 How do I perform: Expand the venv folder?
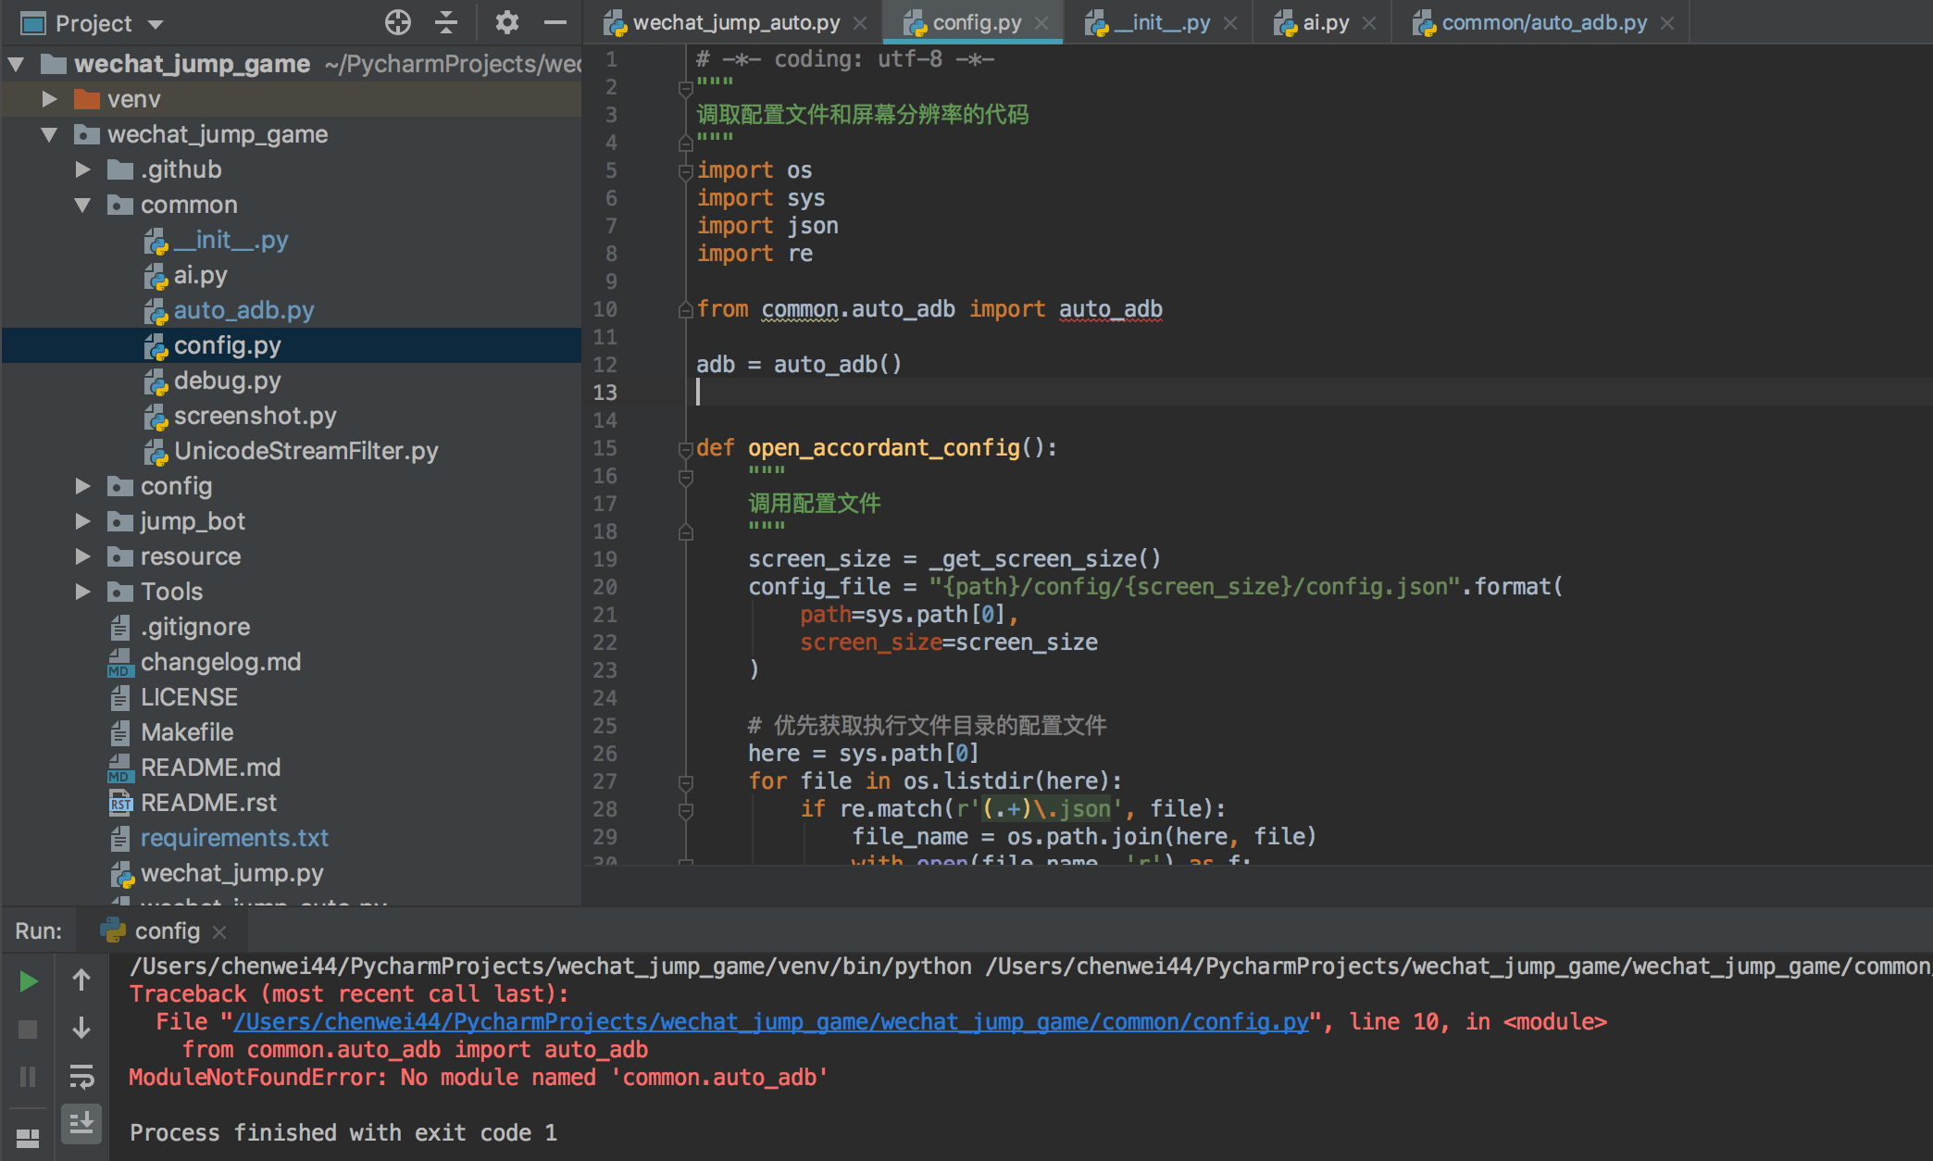click(50, 99)
